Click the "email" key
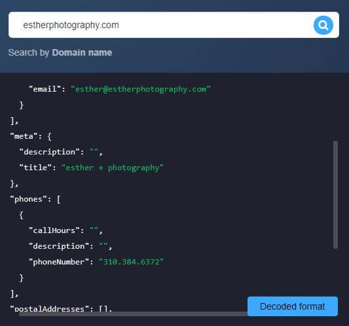This screenshot has height=326, width=349. click(x=45, y=89)
